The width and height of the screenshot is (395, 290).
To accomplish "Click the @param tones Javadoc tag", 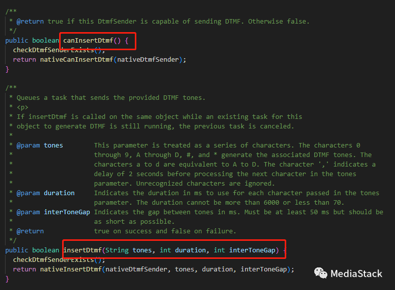I will point(40,145).
